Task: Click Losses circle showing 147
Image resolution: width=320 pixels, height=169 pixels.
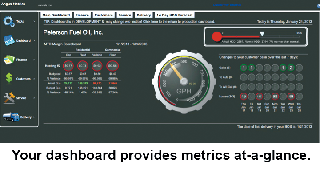Action: (x=259, y=97)
